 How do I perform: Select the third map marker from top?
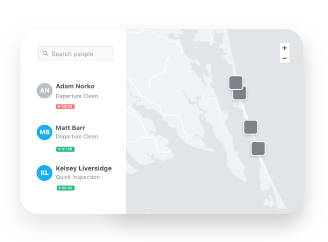[250, 127]
